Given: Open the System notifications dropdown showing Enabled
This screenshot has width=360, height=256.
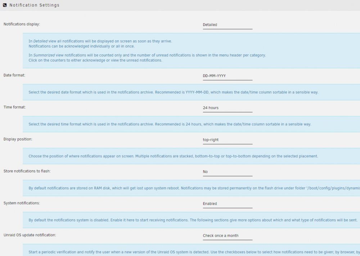Looking at the screenshot, I should click(x=228, y=204).
